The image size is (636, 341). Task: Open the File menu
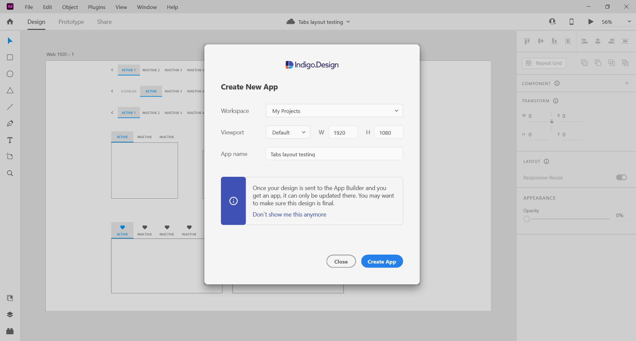click(29, 7)
